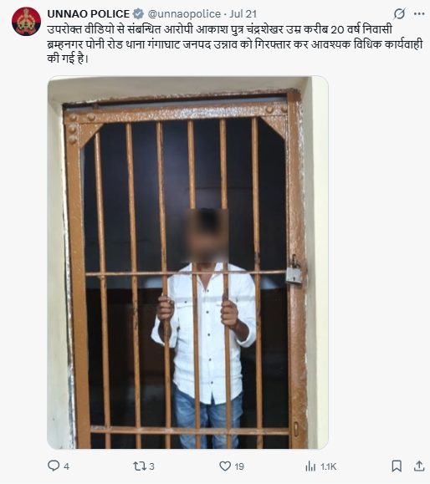The image size is (430, 484).
Task: Click the repost count 3
Action: coord(151,466)
